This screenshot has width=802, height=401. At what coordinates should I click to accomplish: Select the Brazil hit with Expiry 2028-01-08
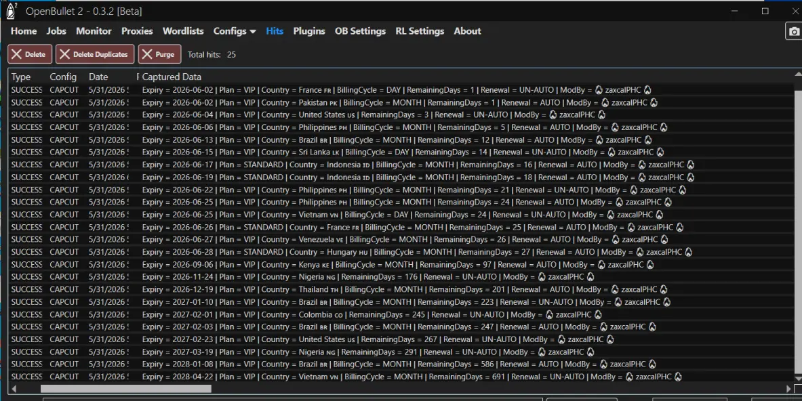click(x=401, y=364)
